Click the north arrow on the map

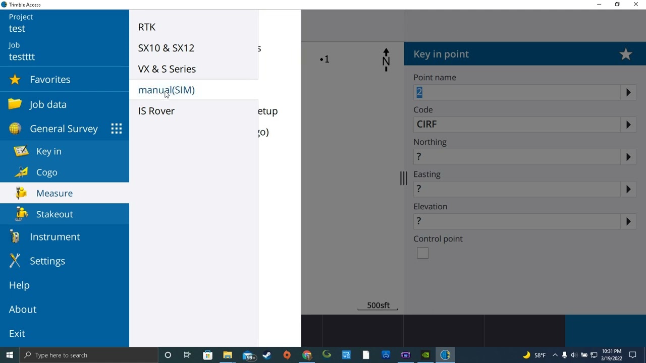tap(386, 60)
